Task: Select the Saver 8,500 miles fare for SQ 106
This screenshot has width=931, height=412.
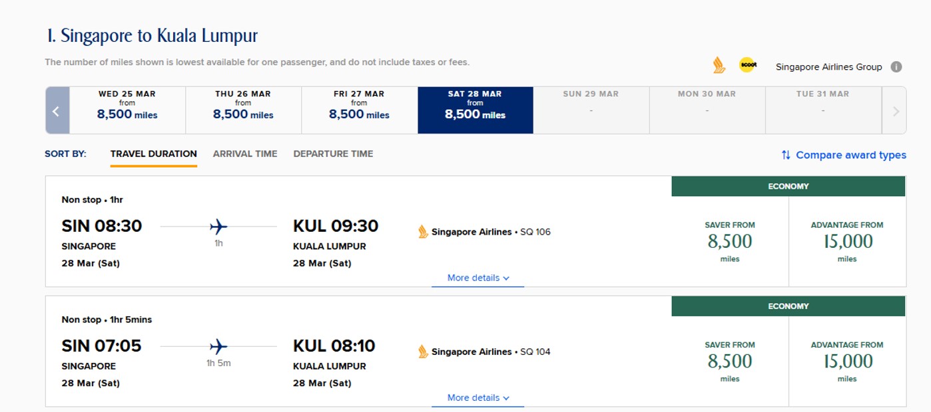Action: pyautogui.click(x=730, y=242)
